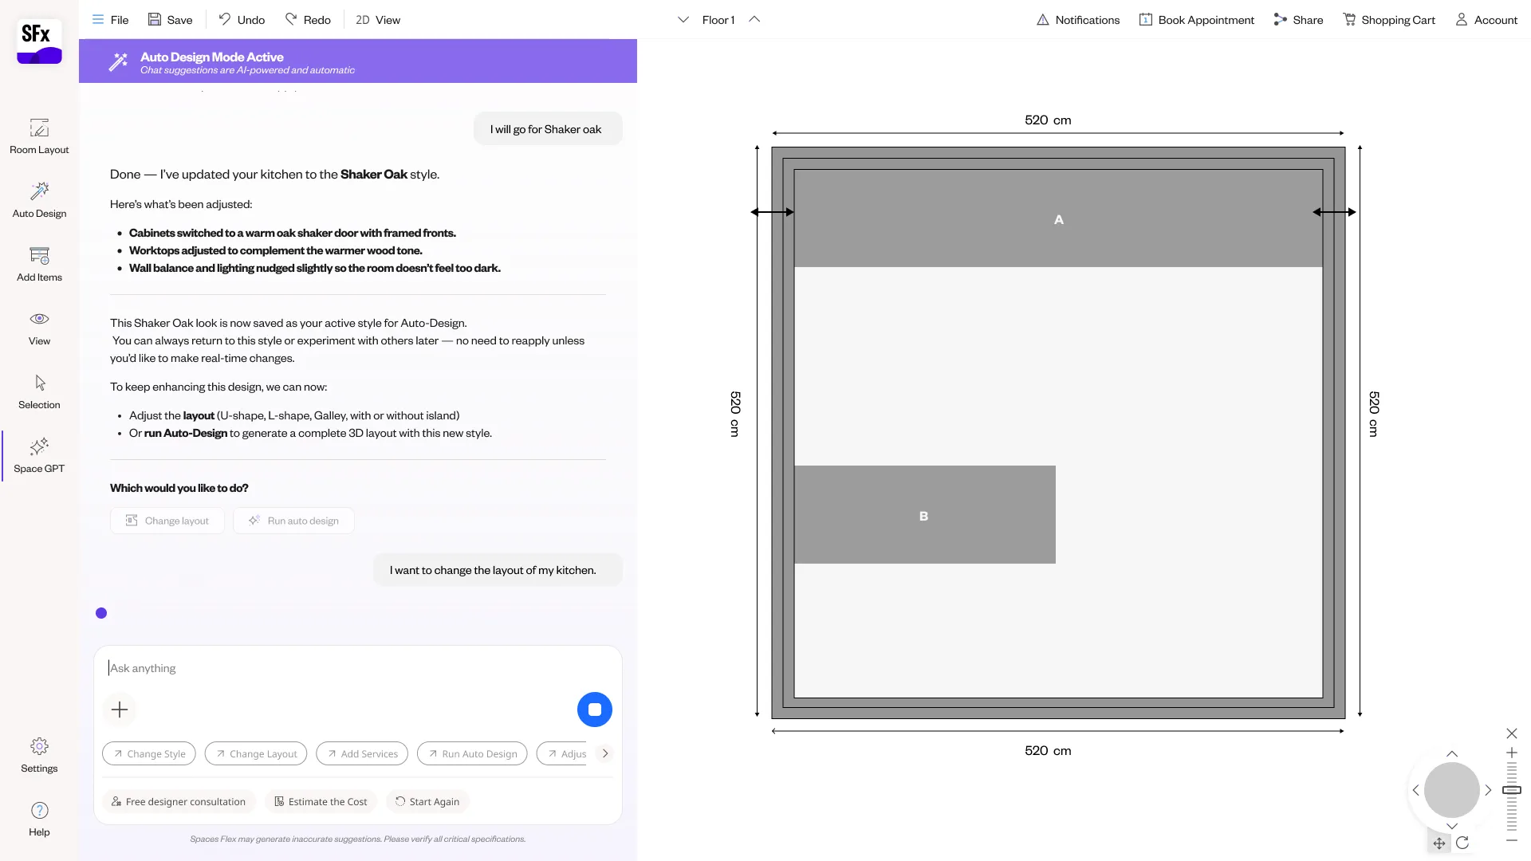Viewport: 1531px width, 861px height.
Task: Select kitchen block A on the floor plan
Action: (1058, 218)
